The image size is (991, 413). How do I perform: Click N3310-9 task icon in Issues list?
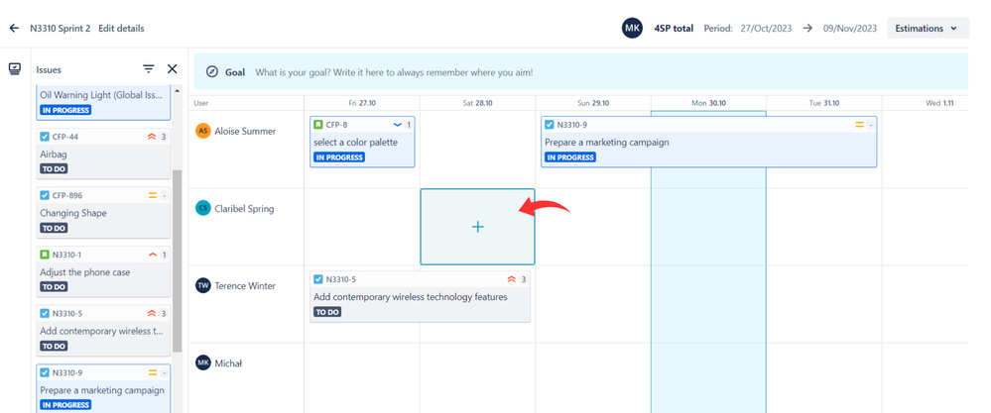pyautogui.click(x=45, y=372)
